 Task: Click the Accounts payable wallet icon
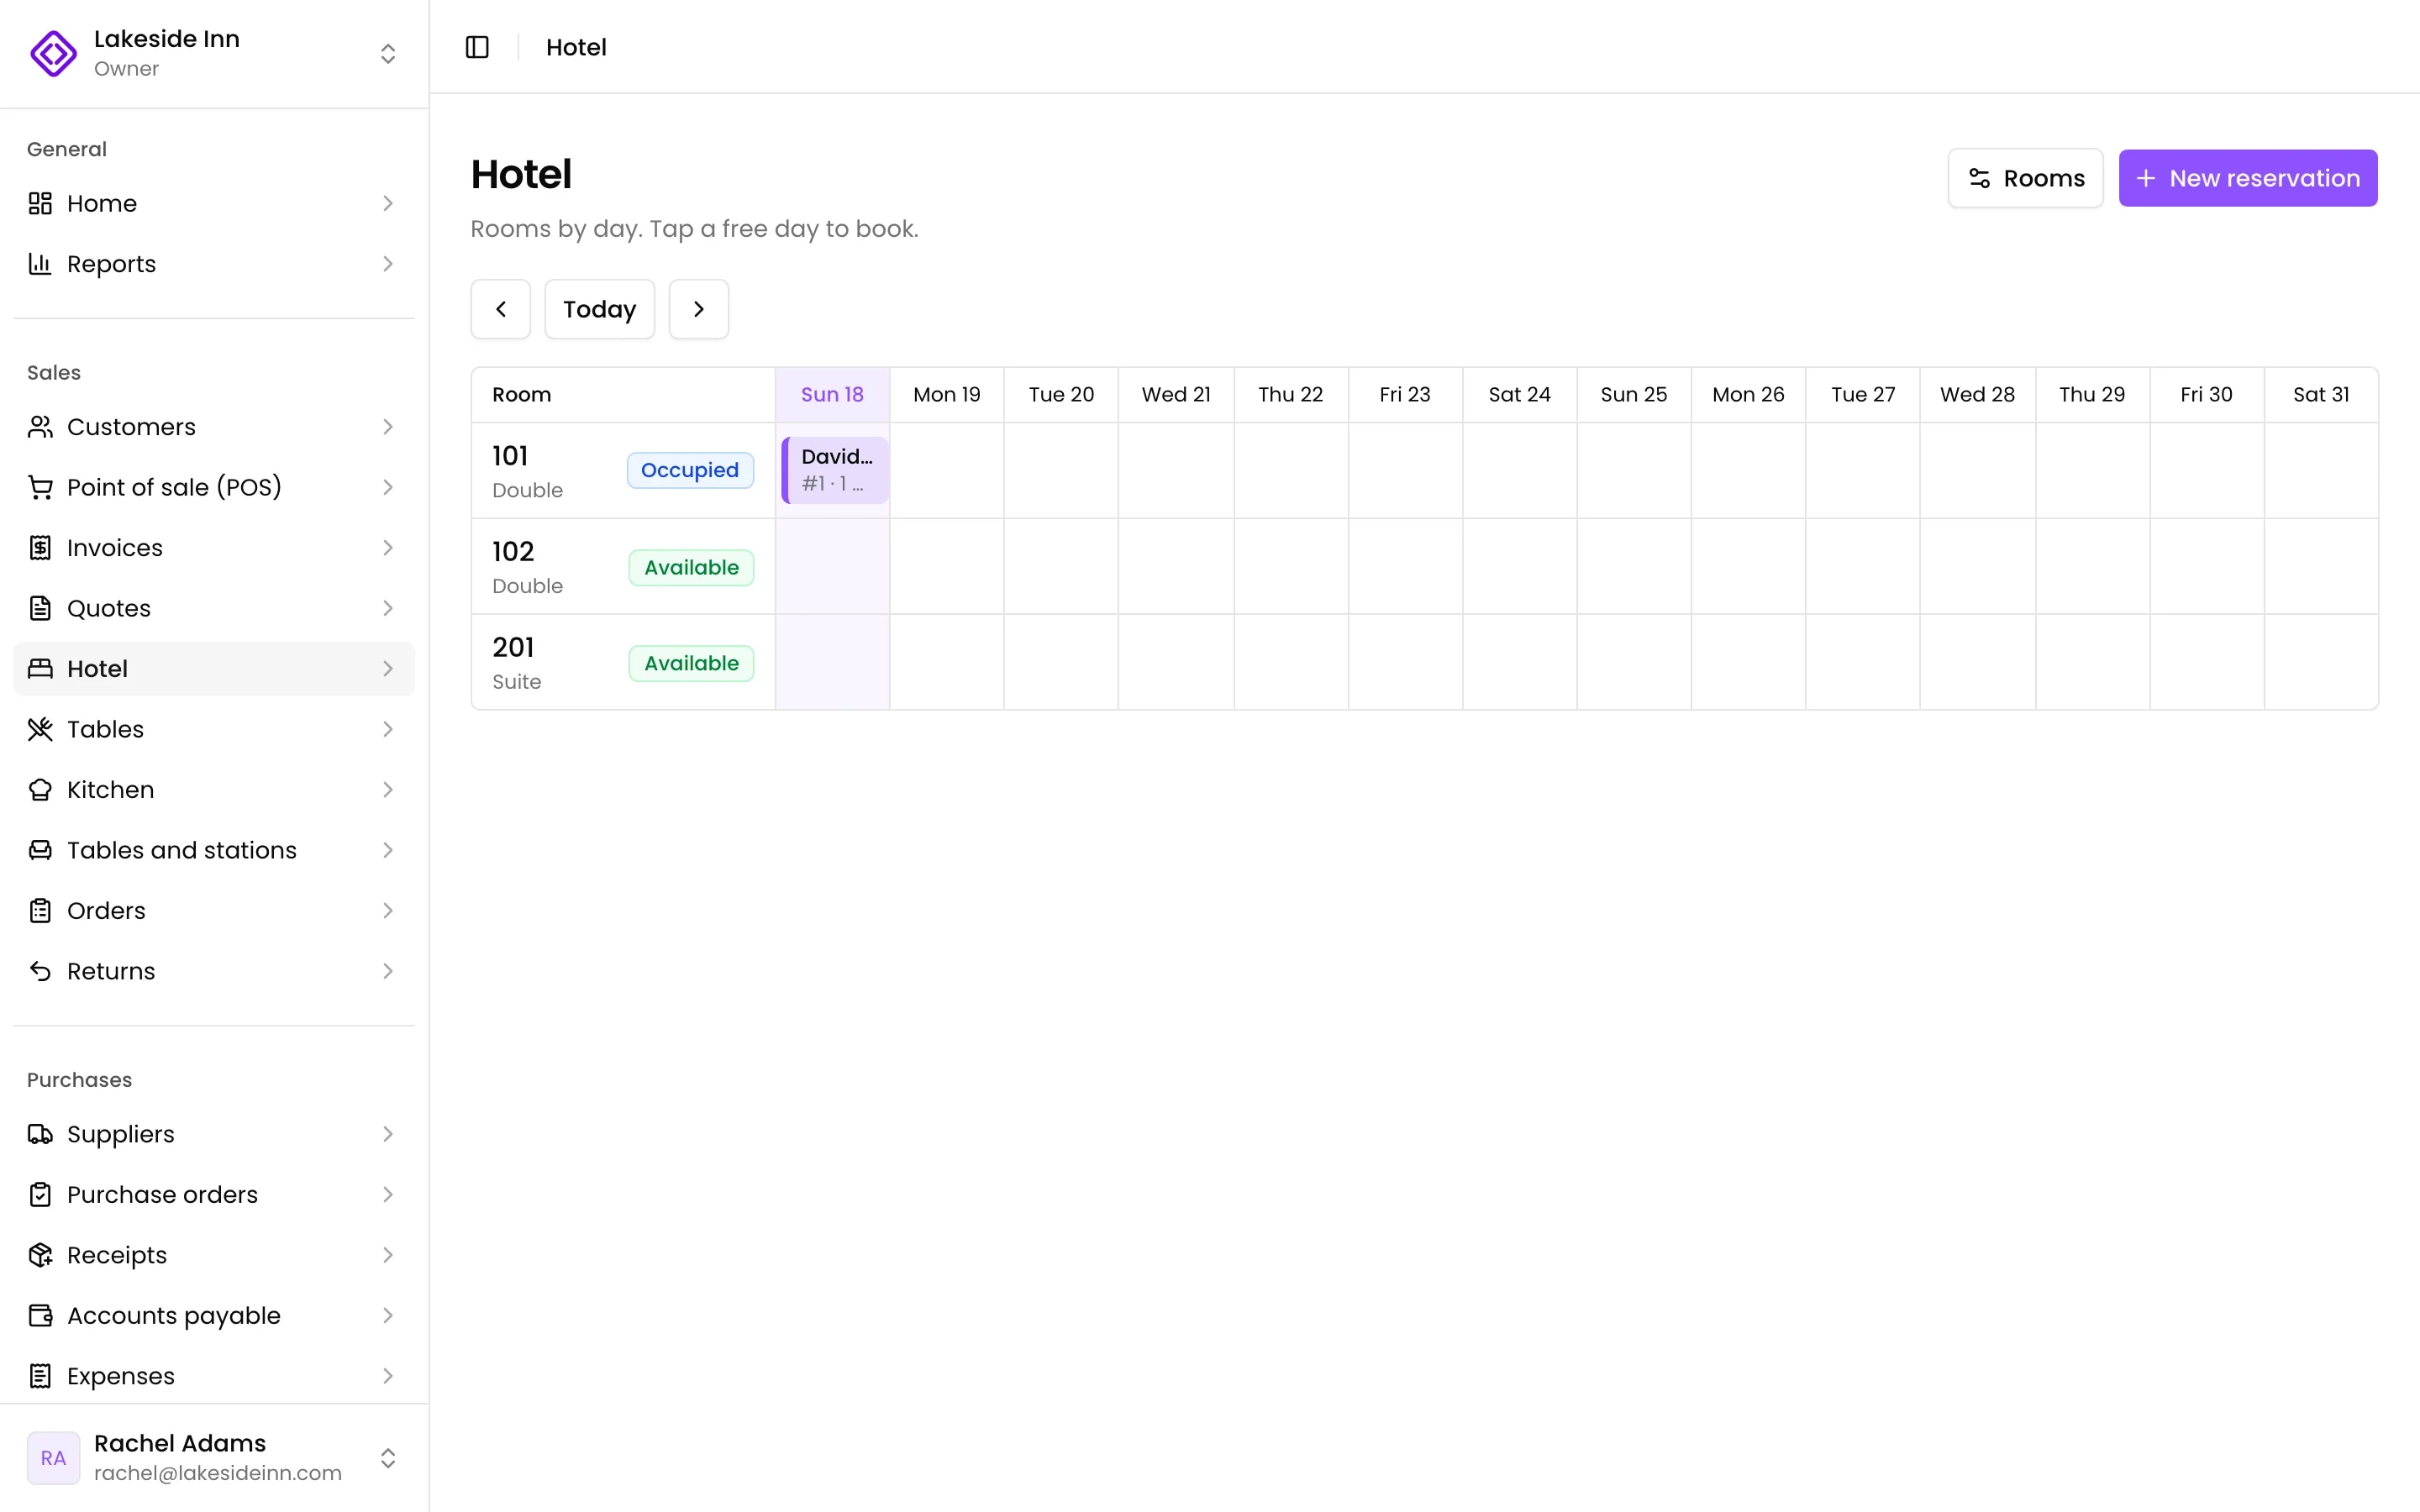pos(40,1316)
